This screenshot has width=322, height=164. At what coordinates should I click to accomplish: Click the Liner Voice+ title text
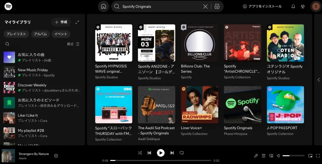(192, 128)
